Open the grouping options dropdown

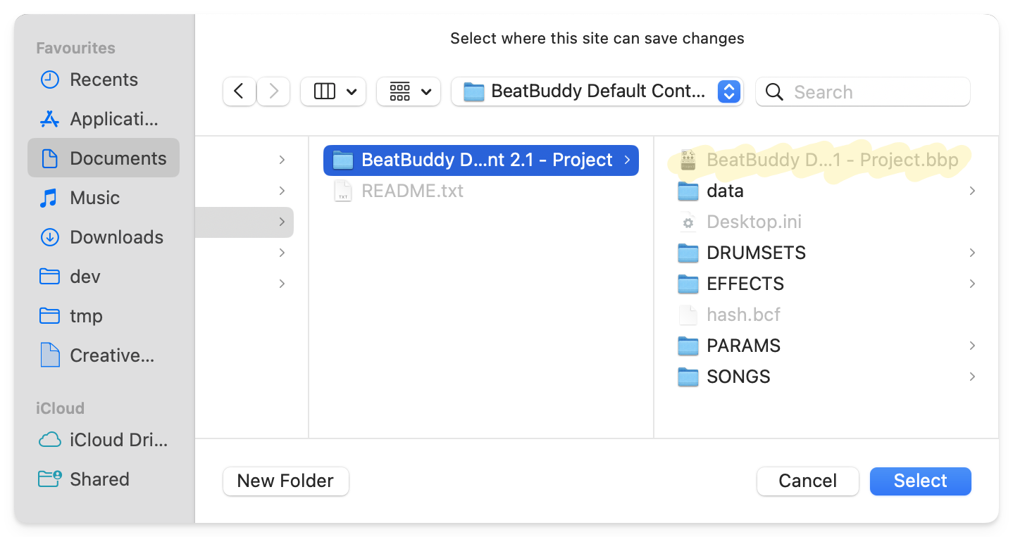pyautogui.click(x=409, y=91)
